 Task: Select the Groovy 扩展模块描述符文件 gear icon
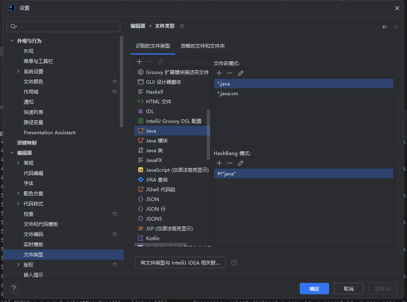(141, 72)
